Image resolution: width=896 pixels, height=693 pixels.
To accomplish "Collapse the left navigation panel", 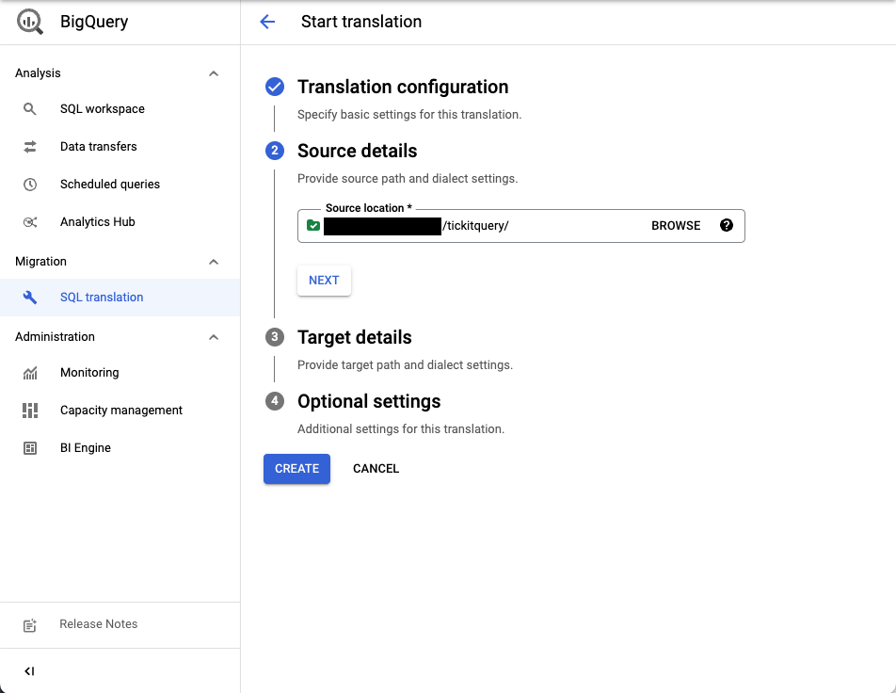I will 29,670.
